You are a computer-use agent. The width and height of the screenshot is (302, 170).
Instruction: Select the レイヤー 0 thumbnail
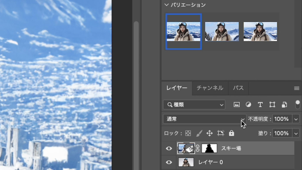pyautogui.click(x=186, y=162)
